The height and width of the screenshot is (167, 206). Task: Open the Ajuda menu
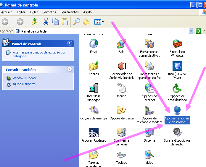click(87, 12)
